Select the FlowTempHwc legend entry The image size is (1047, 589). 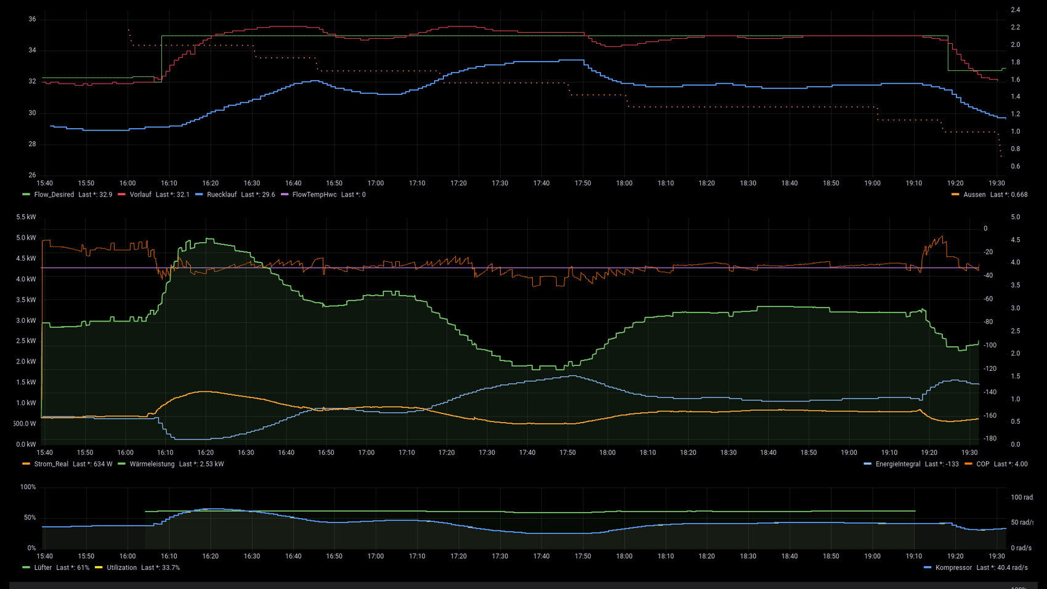(x=314, y=195)
